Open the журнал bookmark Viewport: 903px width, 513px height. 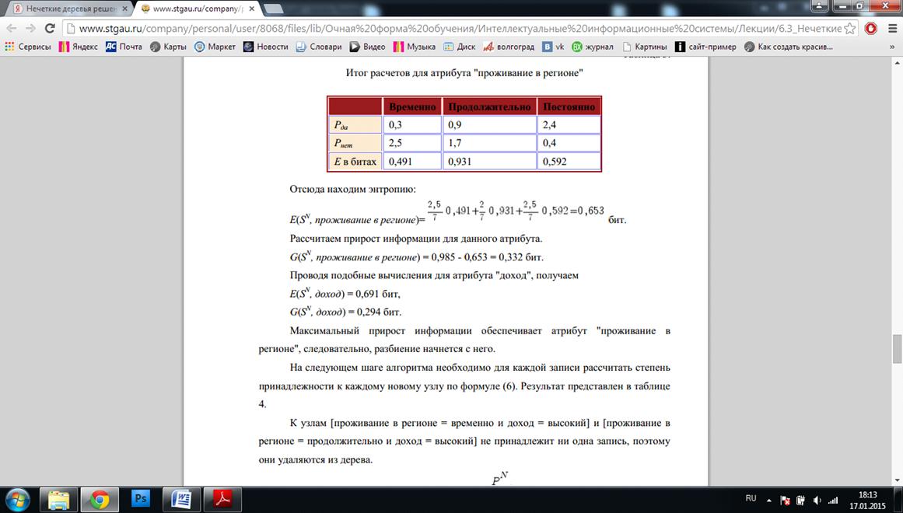(x=593, y=47)
